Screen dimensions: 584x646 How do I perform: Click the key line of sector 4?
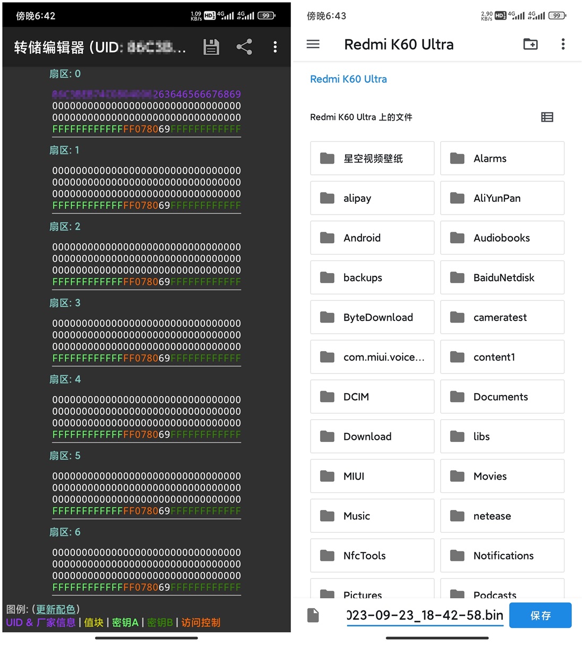[147, 435]
